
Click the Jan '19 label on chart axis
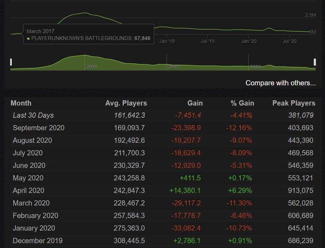(x=167, y=41)
